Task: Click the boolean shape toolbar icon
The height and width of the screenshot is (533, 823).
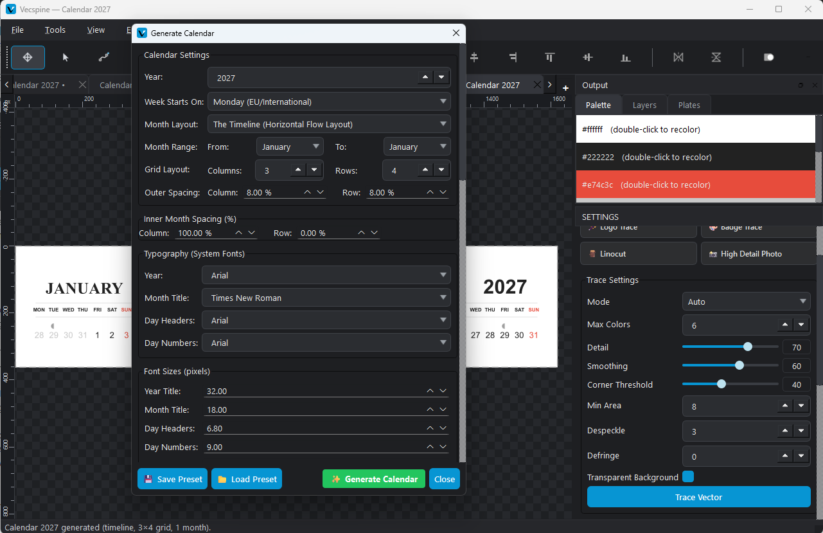Action: (x=768, y=57)
